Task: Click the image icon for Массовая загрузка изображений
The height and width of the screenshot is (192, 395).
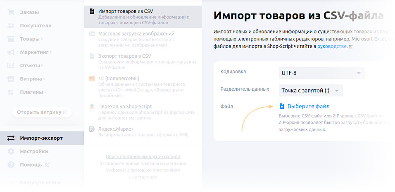Action: click(x=92, y=33)
